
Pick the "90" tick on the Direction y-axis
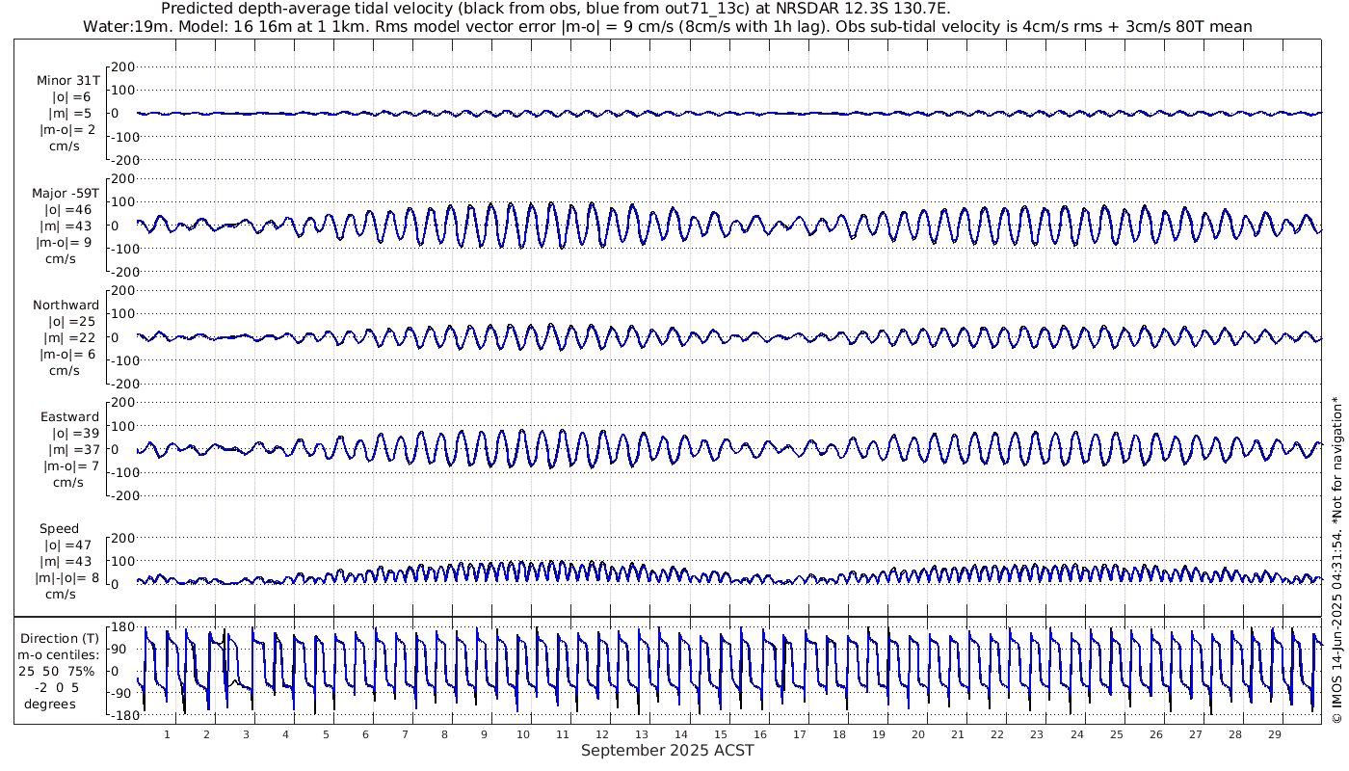coord(125,649)
